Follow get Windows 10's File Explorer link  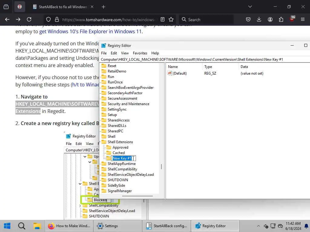90,31
